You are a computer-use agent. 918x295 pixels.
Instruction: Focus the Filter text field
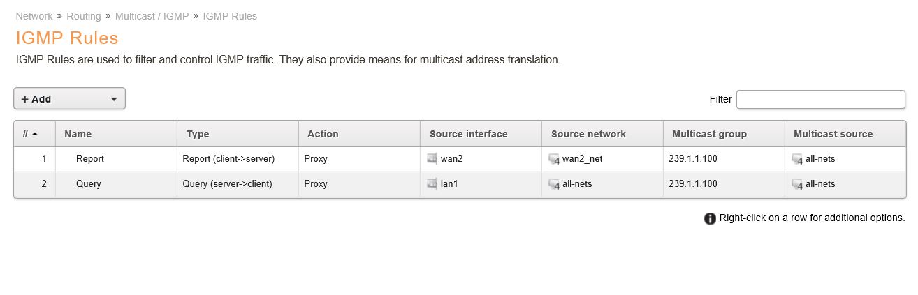coord(820,99)
